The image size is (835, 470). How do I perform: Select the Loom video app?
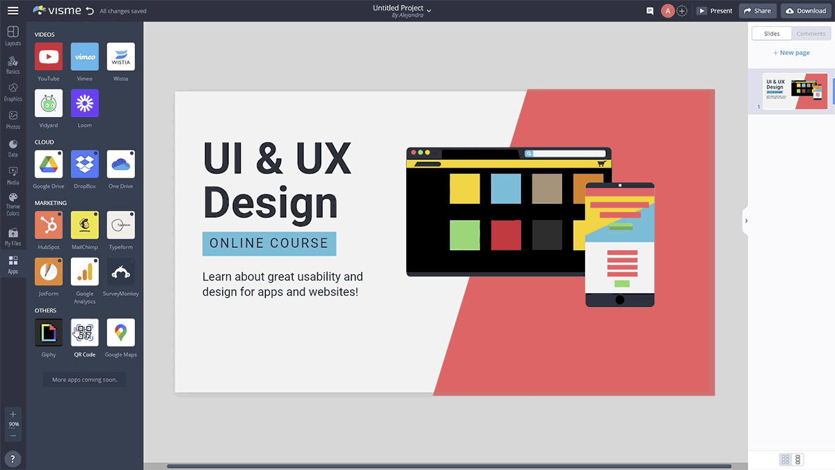pyautogui.click(x=85, y=103)
